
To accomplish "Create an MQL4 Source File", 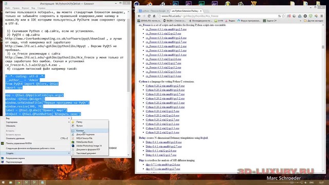I will pyautogui.click(x=89, y=138).
